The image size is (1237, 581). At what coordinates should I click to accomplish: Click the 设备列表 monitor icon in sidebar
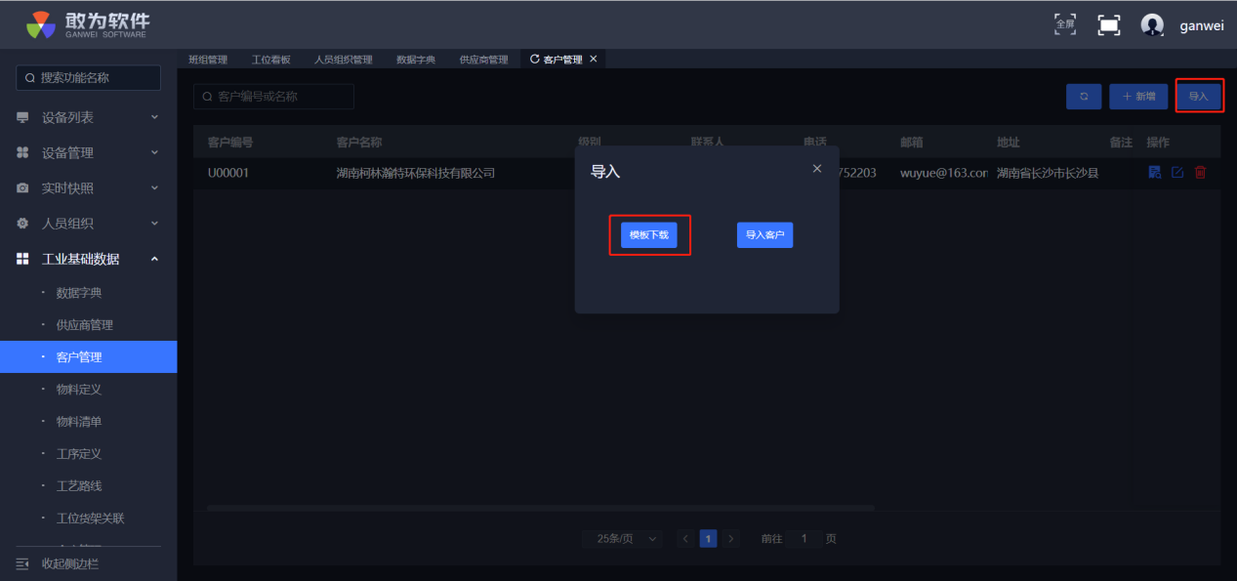pyautogui.click(x=22, y=117)
